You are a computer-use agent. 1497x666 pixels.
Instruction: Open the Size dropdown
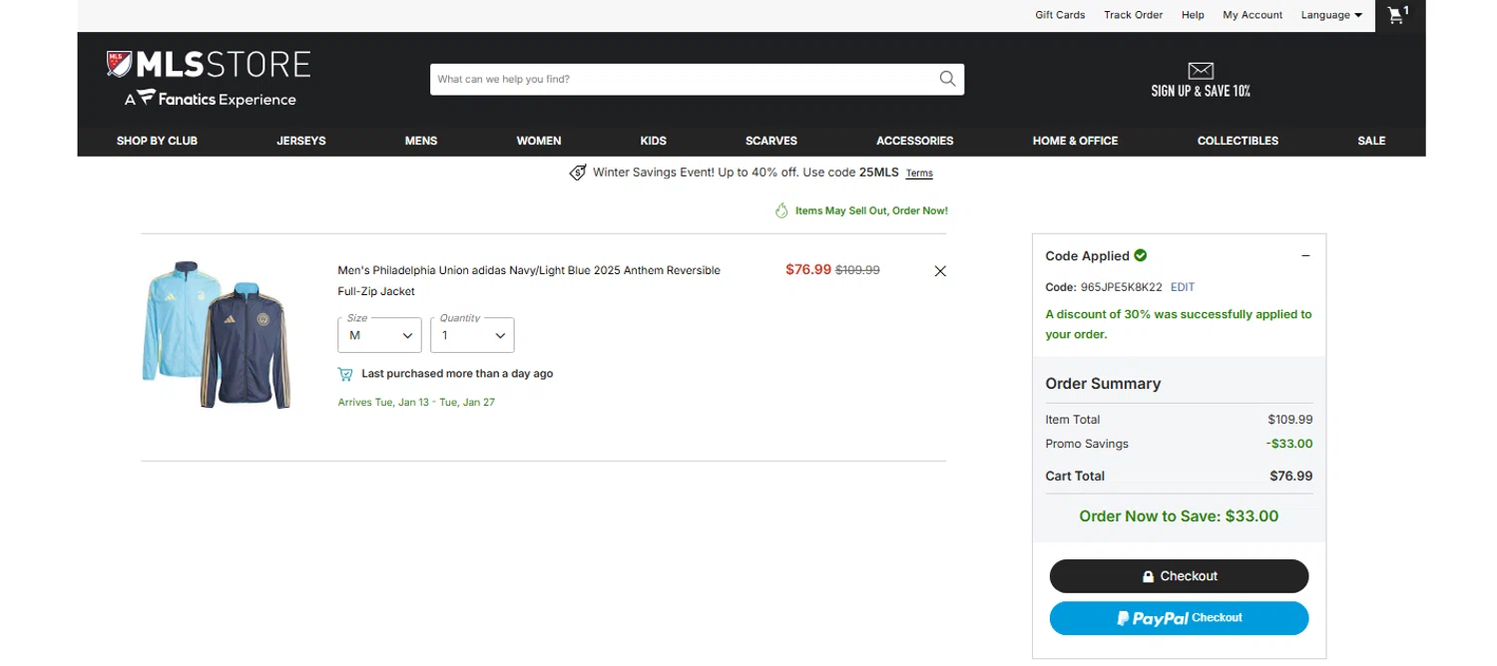[379, 335]
